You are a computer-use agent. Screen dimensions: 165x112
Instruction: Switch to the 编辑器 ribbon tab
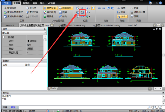[x=27, y=3]
